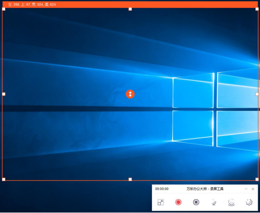Click the bottom-left corner resize handle
The width and height of the screenshot is (260, 213).
point(4,179)
